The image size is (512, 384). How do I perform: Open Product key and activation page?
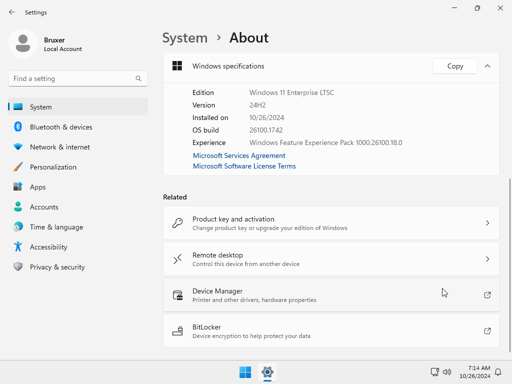(x=331, y=223)
